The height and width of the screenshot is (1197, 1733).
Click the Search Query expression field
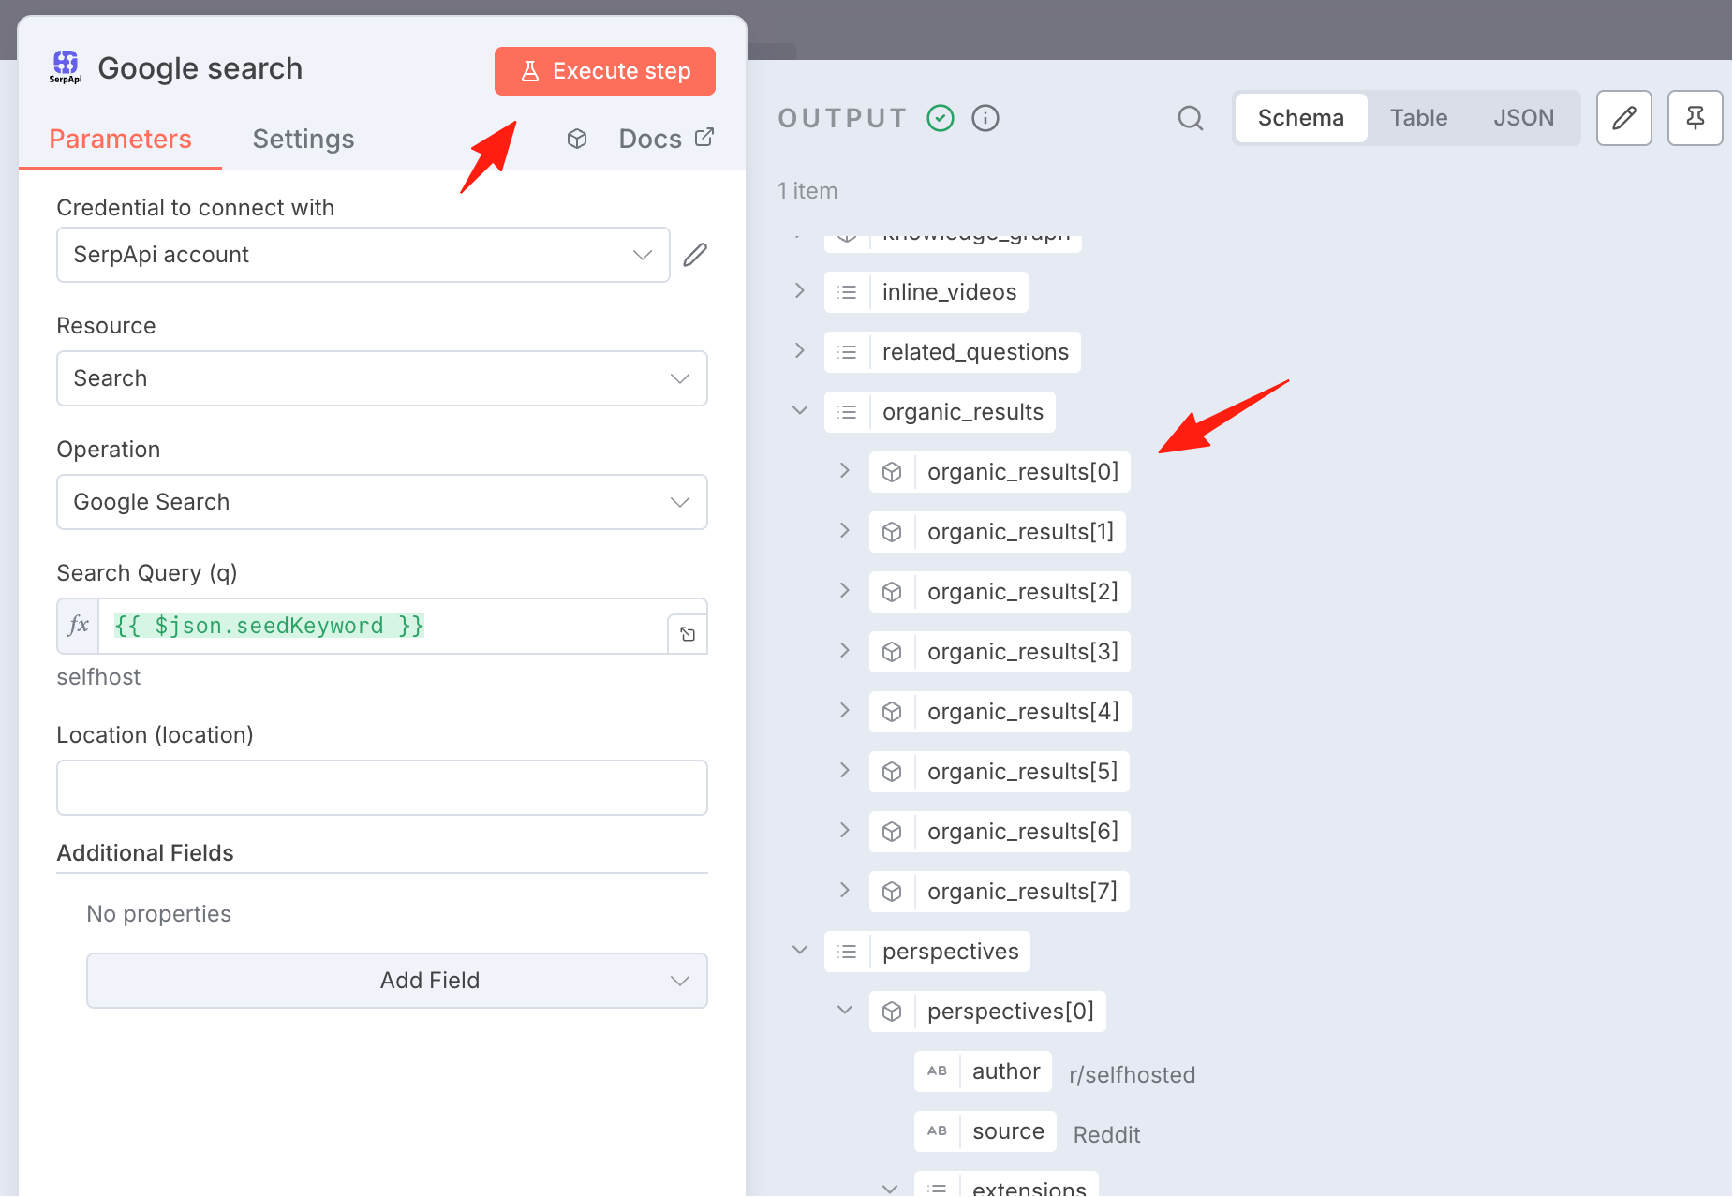coord(382,626)
